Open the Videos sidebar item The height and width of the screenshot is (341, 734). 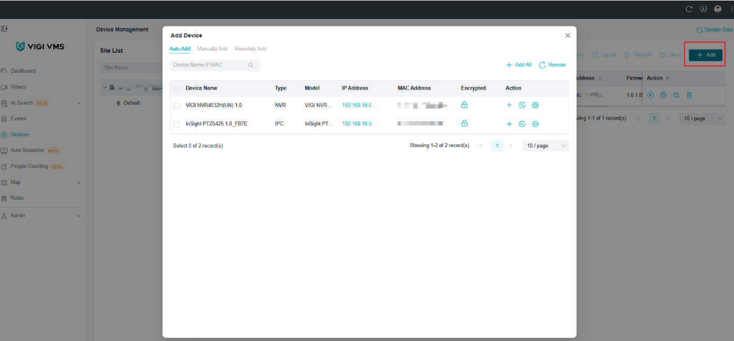click(x=18, y=86)
